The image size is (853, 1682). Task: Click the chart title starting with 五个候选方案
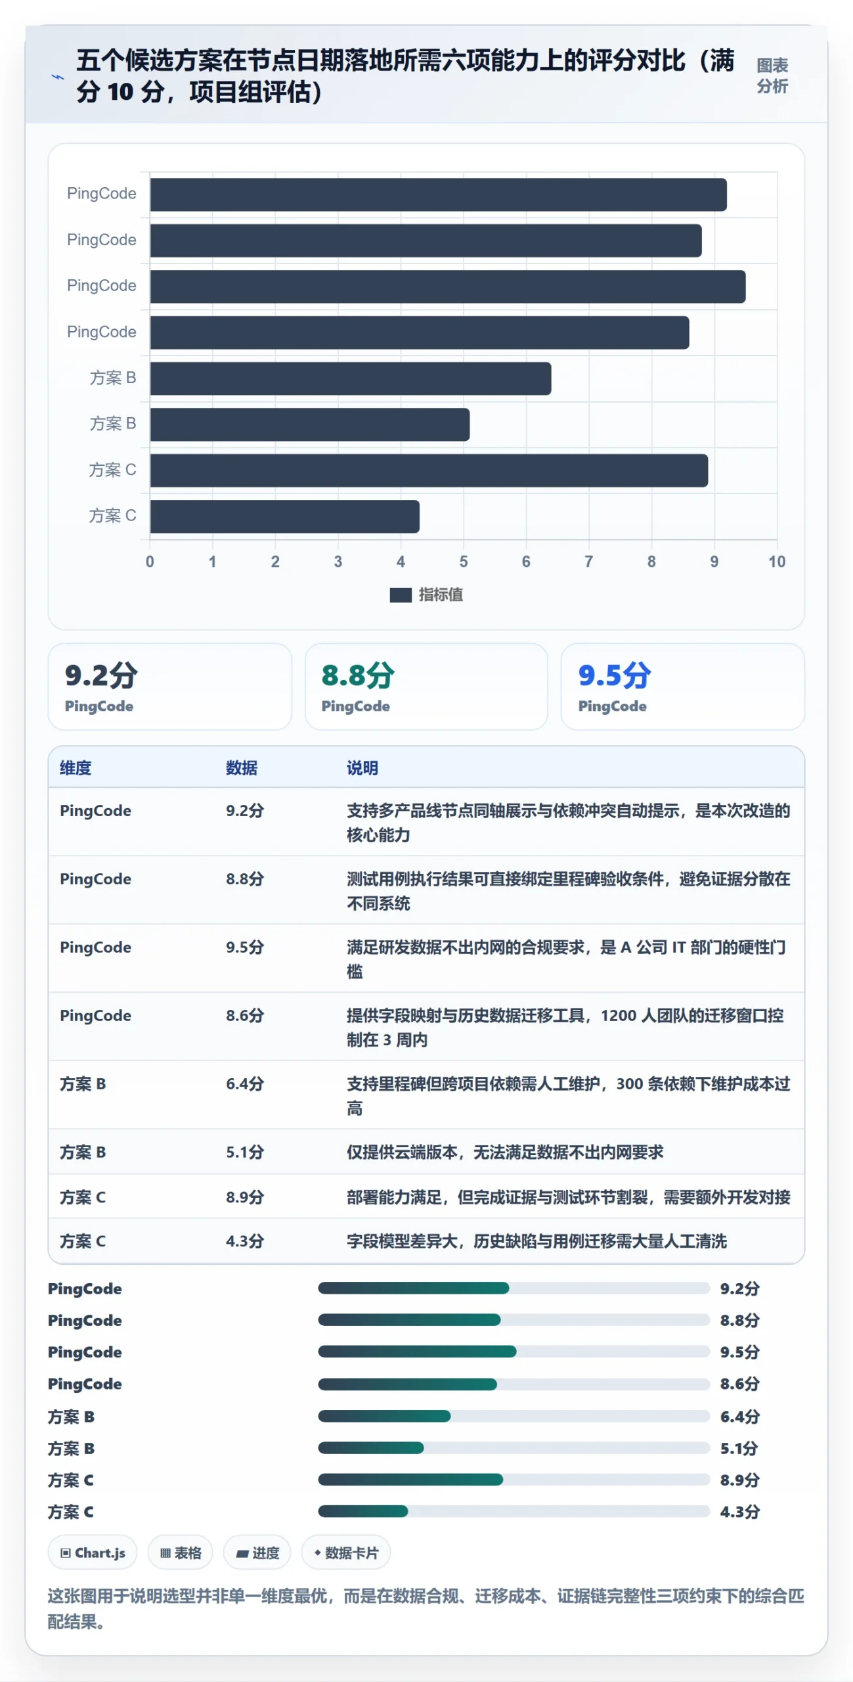point(405,76)
